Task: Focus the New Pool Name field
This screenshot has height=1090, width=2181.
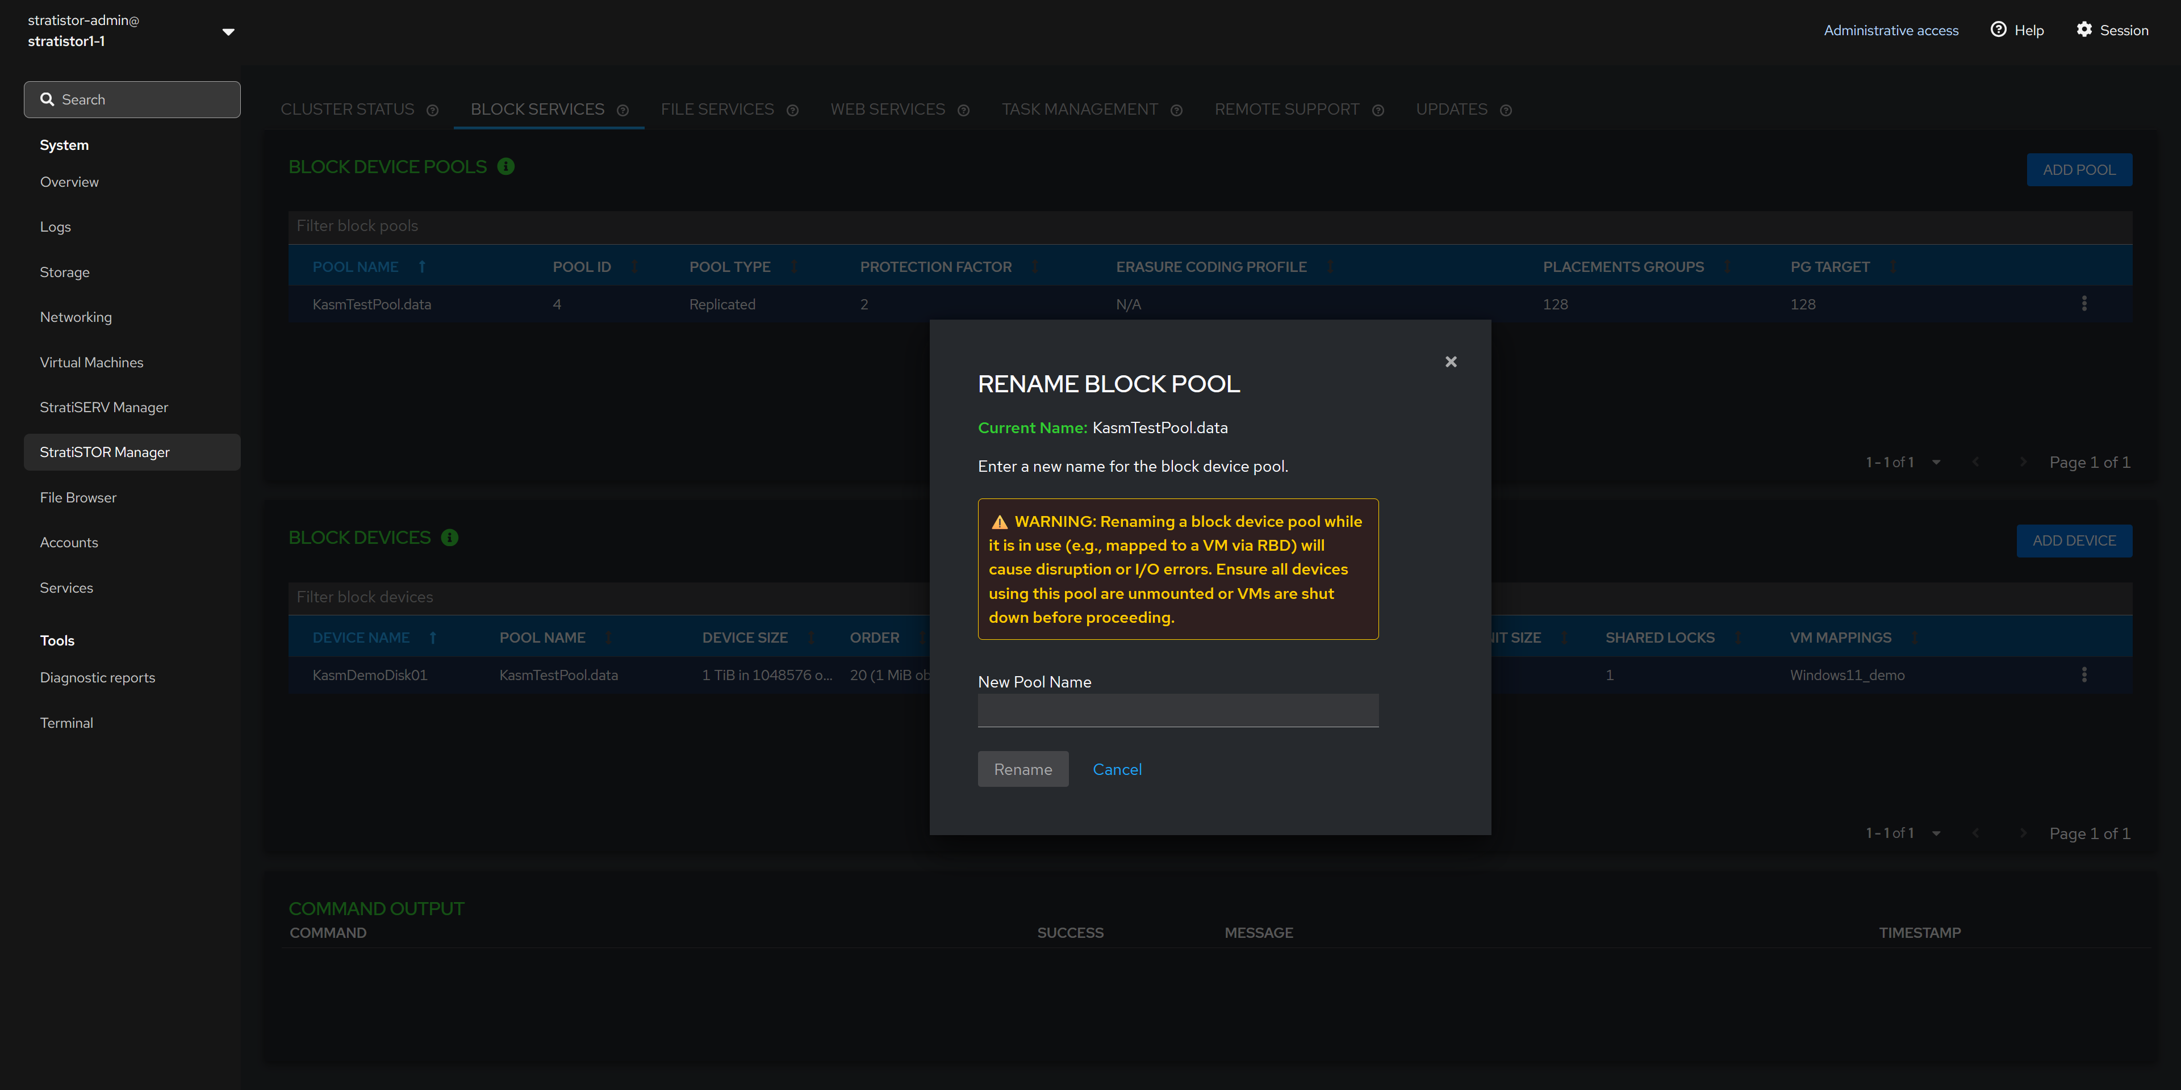Action: pos(1178,710)
